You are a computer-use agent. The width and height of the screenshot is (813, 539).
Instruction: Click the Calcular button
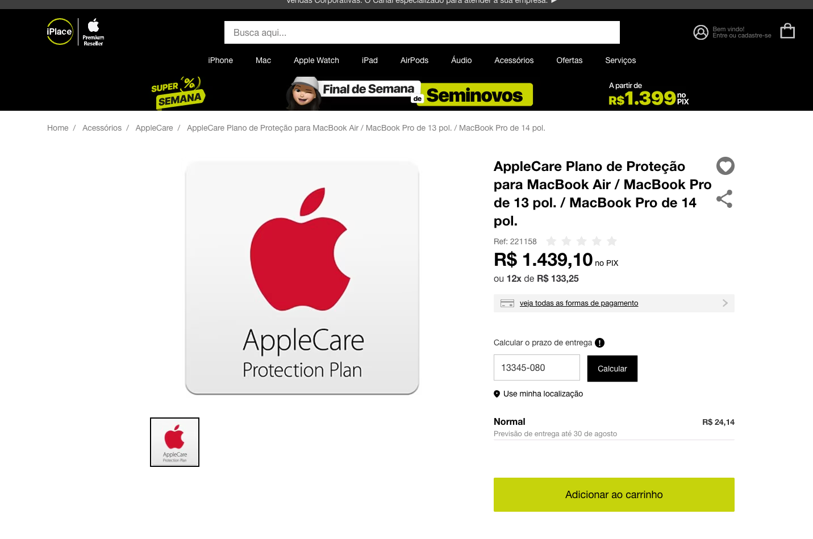pyautogui.click(x=612, y=369)
